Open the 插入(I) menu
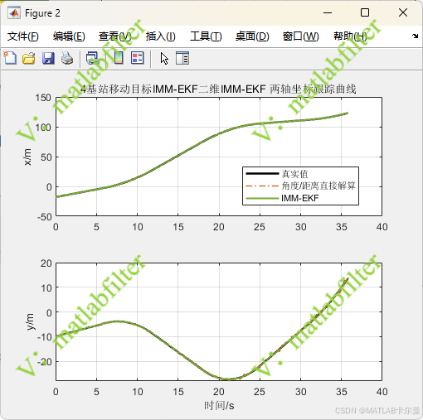423x420 pixels. (x=161, y=36)
